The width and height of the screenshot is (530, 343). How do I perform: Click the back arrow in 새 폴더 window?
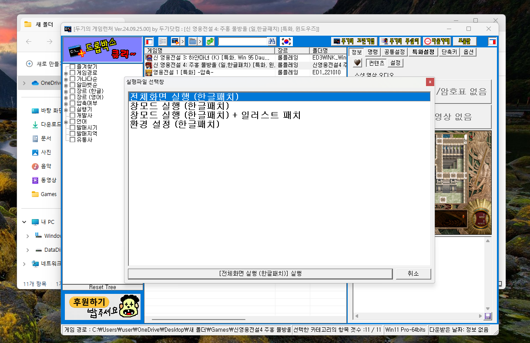(29, 42)
